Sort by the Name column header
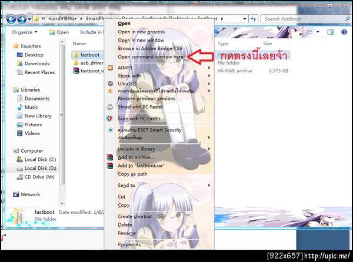The height and width of the screenshot is (262, 353). 79,43
